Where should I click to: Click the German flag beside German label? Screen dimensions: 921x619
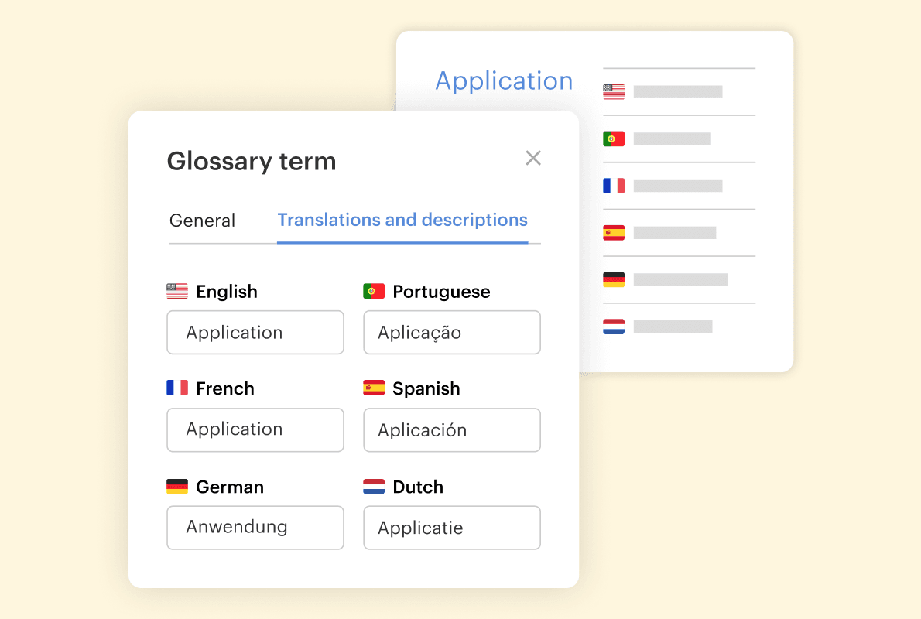[177, 487]
